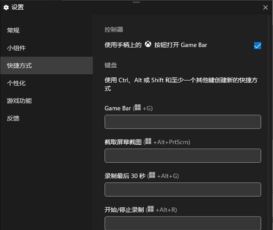Click the settings gear icon in title

6,7
